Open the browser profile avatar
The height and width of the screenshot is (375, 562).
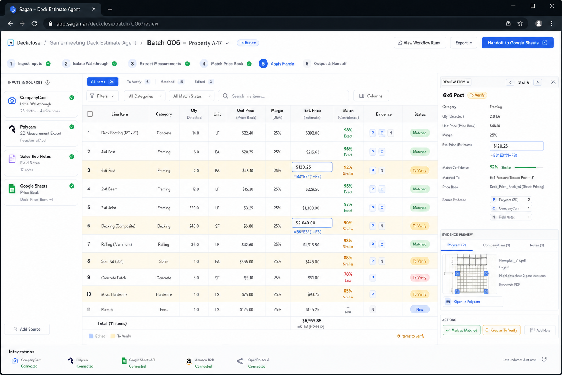pos(539,23)
